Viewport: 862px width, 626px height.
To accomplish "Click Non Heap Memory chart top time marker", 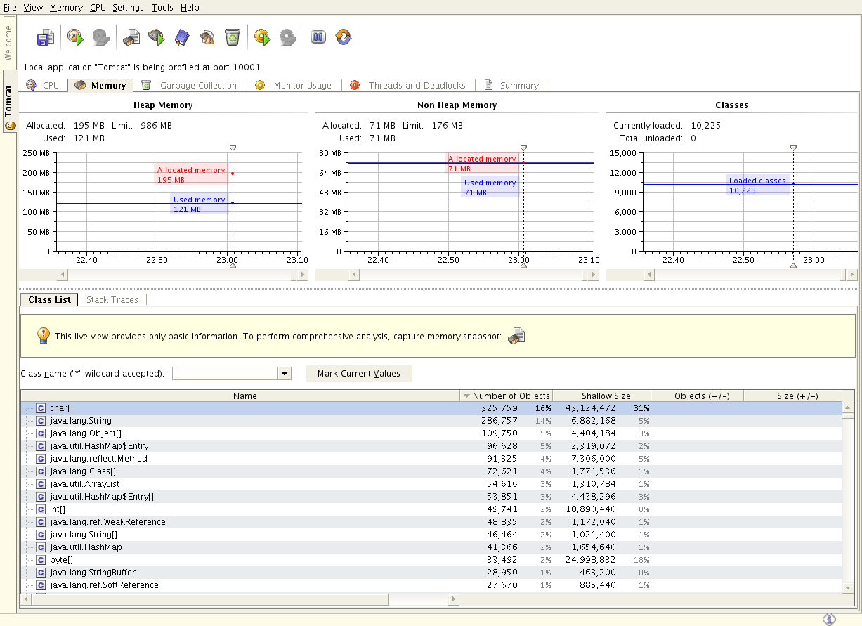I will (x=523, y=148).
